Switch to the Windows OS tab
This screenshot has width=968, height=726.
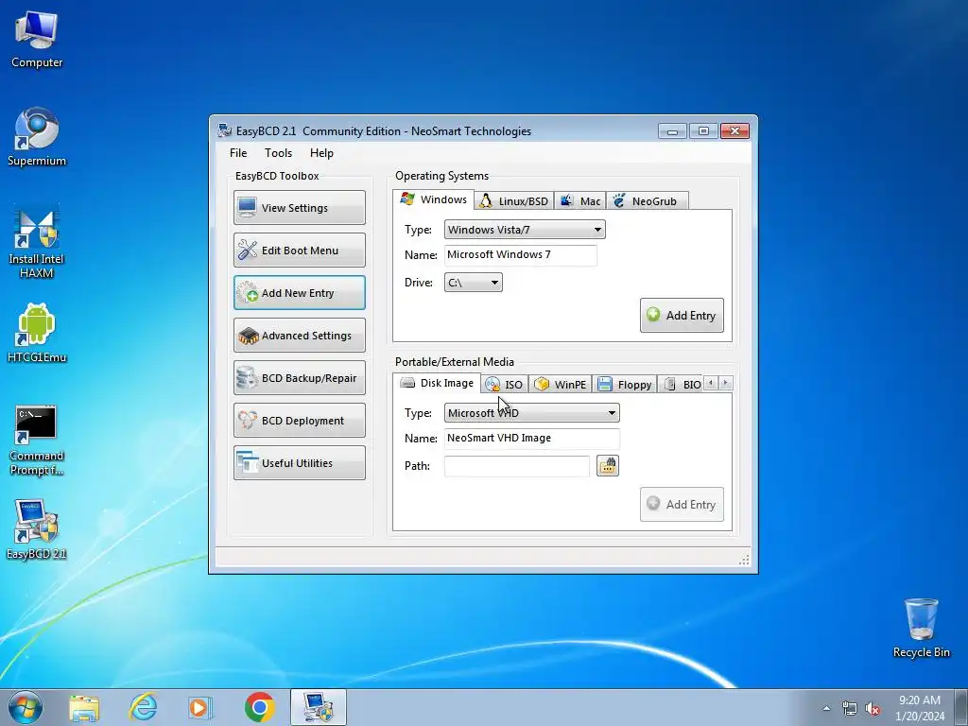coord(433,199)
